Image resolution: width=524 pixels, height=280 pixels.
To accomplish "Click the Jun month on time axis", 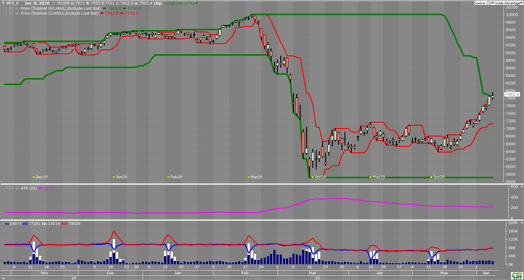I will [x=486, y=273].
